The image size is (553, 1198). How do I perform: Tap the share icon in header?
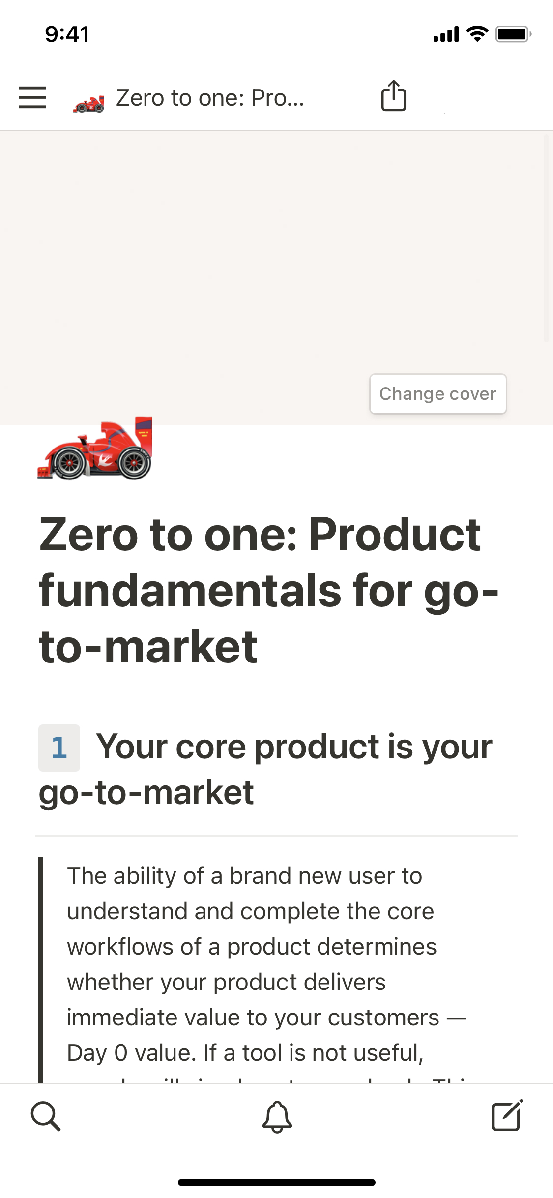click(x=393, y=96)
